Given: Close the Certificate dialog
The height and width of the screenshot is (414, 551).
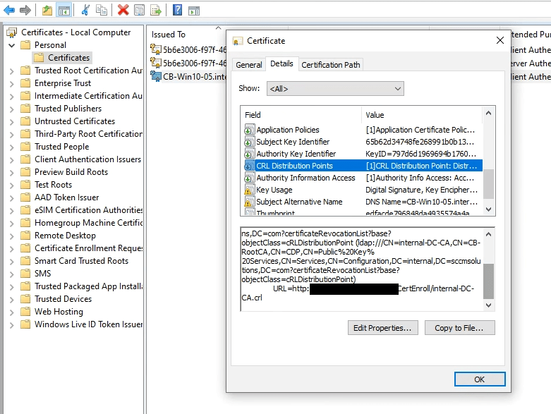Looking at the screenshot, I should click(499, 40).
